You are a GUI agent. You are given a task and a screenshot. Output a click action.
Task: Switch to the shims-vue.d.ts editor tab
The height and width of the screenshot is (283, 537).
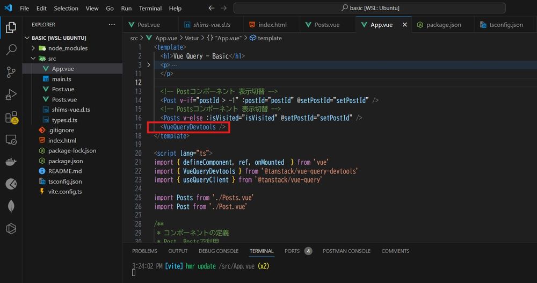pos(212,25)
